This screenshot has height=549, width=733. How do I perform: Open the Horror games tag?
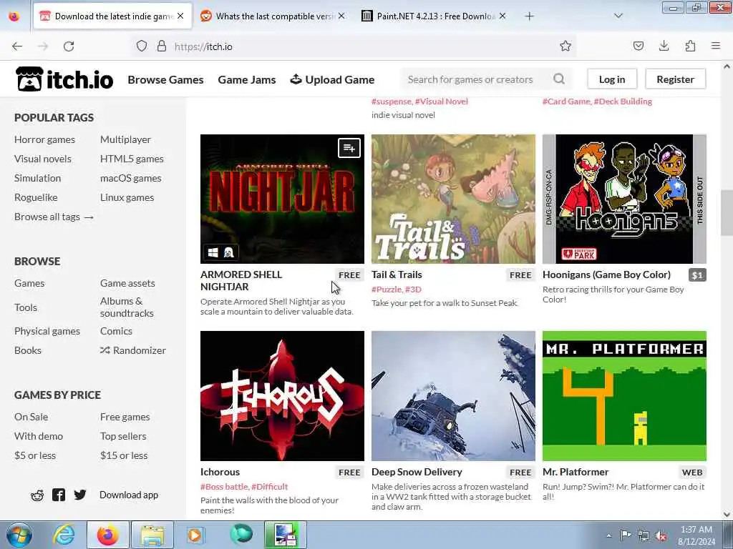tap(44, 139)
